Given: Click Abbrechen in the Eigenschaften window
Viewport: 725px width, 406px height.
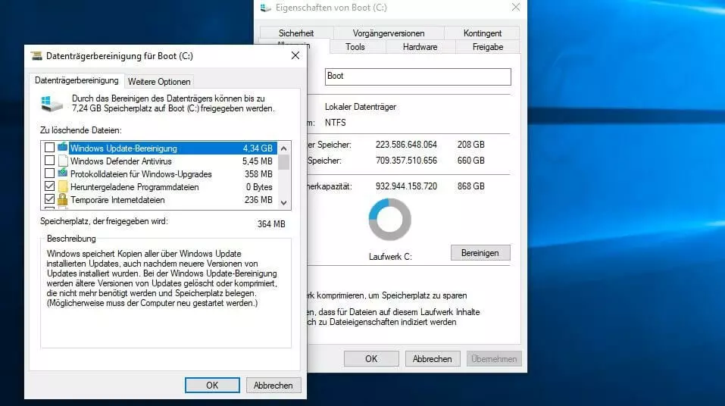Looking at the screenshot, I should pos(433,359).
